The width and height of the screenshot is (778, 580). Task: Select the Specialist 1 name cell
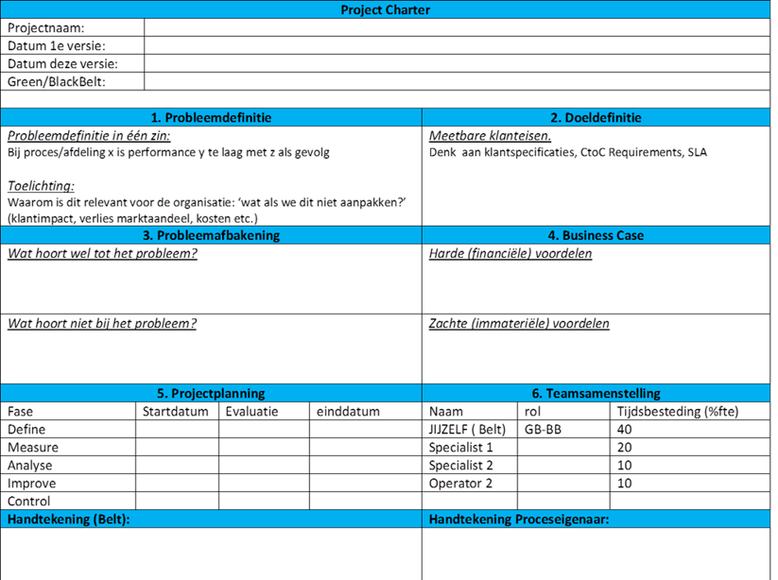(470, 447)
